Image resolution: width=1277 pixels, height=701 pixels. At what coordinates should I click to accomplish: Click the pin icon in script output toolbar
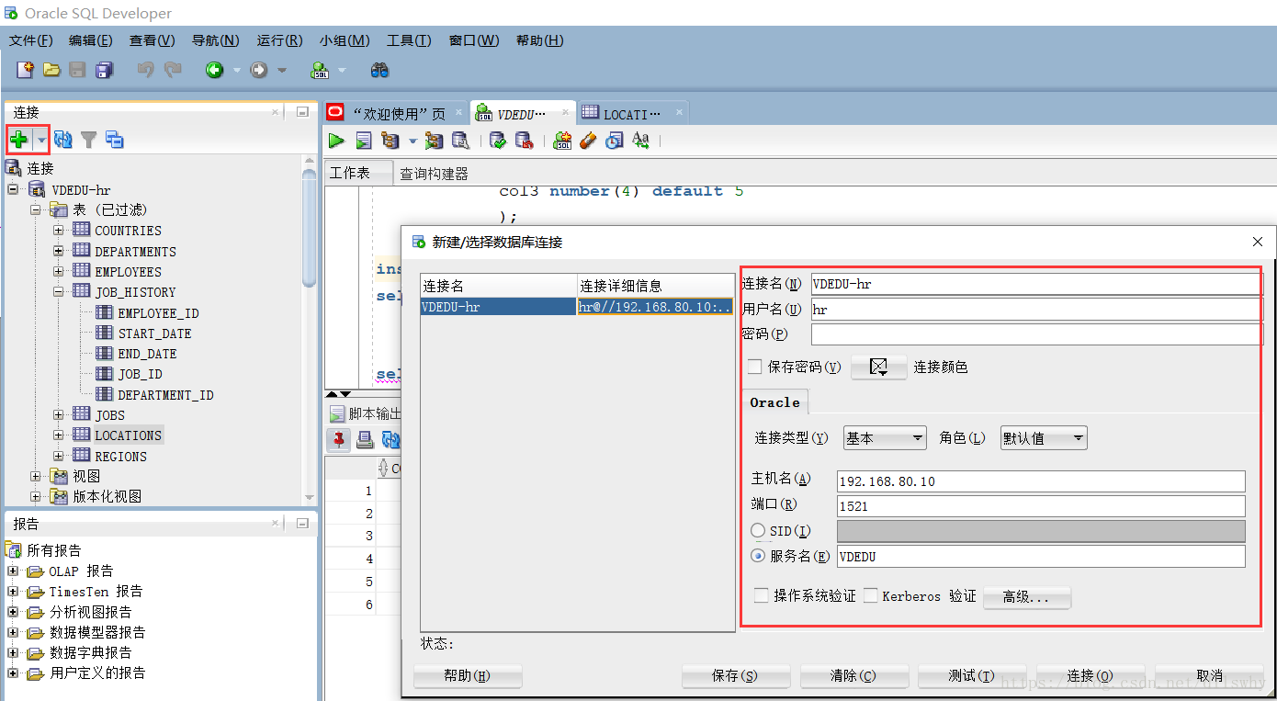(x=339, y=439)
